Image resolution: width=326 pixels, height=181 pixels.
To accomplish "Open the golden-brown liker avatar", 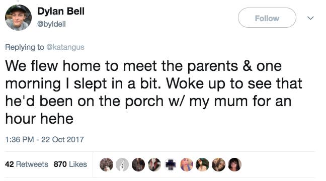I will point(218,164).
